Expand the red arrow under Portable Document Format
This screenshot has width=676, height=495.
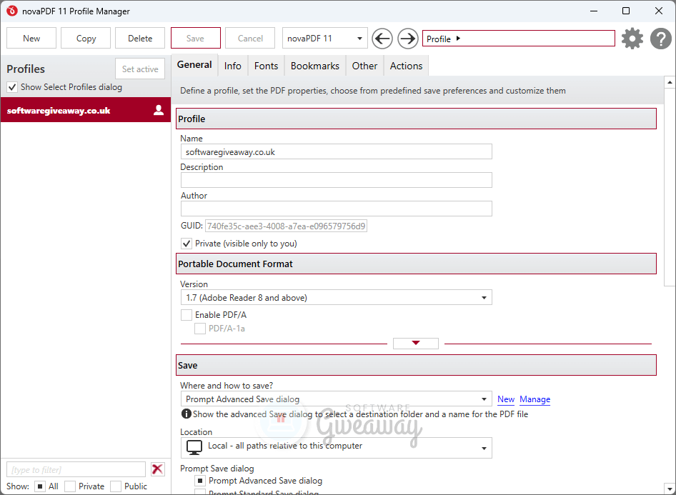tap(416, 344)
